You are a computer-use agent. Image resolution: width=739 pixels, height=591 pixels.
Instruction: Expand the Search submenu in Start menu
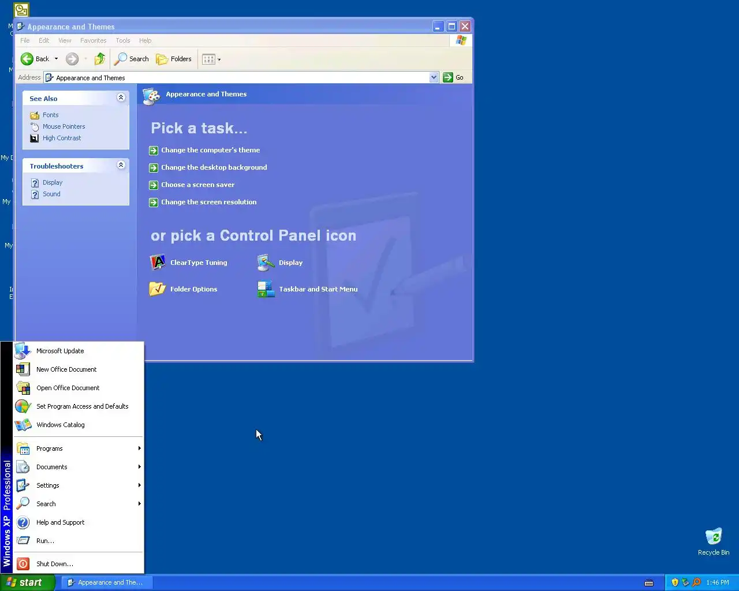79,504
